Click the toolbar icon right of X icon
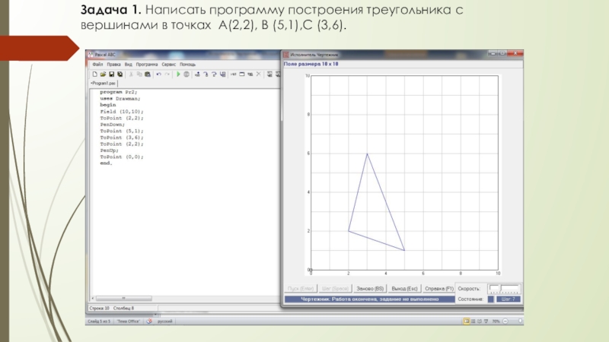 (269, 74)
